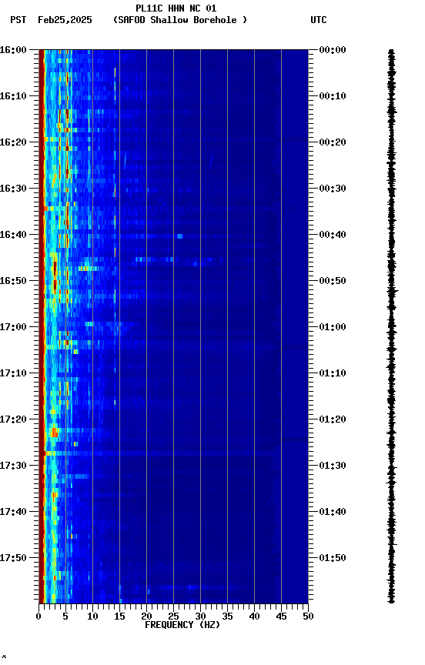Click the 45 Hz frequency tick label
The height and width of the screenshot is (665, 425).
(x=281, y=617)
